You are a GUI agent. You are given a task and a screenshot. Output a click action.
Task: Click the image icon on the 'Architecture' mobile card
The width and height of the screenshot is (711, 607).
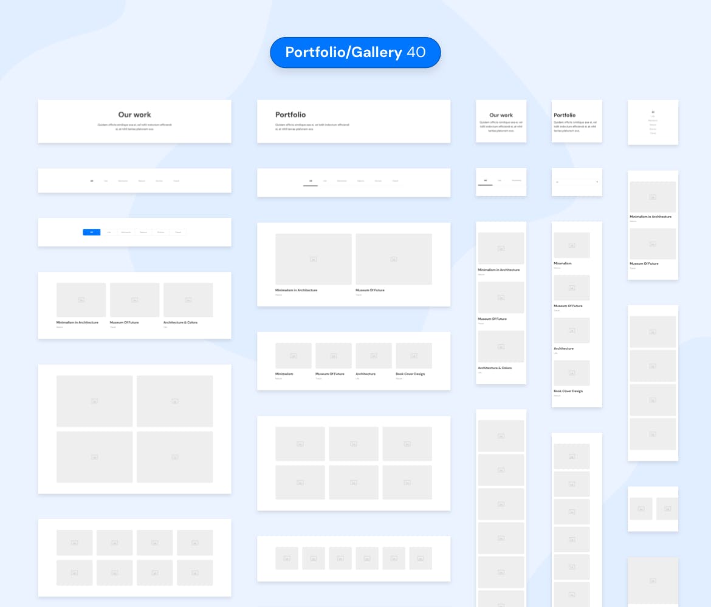click(x=571, y=330)
